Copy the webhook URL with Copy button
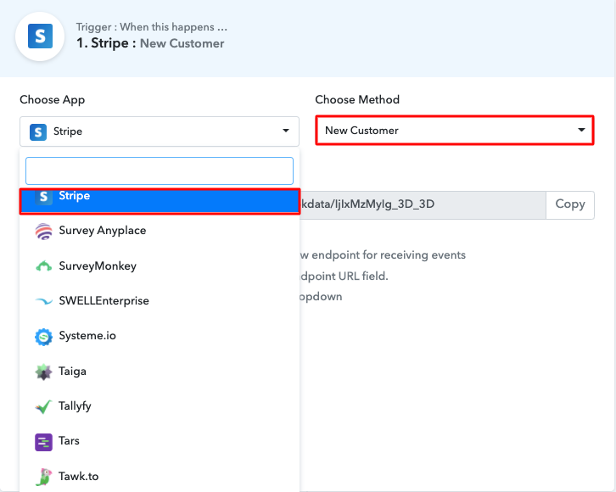Screen dimensions: 616x492 click(569, 204)
